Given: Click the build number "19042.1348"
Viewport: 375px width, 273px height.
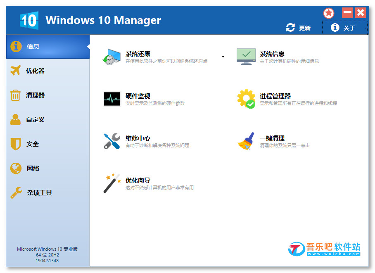Looking at the screenshot, I should 47,261.
